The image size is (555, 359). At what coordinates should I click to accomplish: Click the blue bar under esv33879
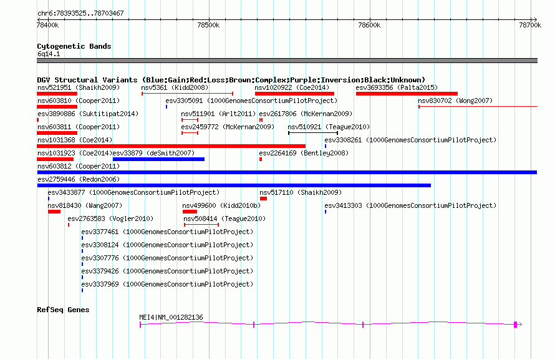[x=158, y=159]
